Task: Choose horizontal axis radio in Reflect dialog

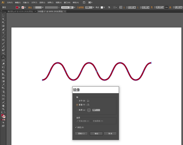Action: 77,101
